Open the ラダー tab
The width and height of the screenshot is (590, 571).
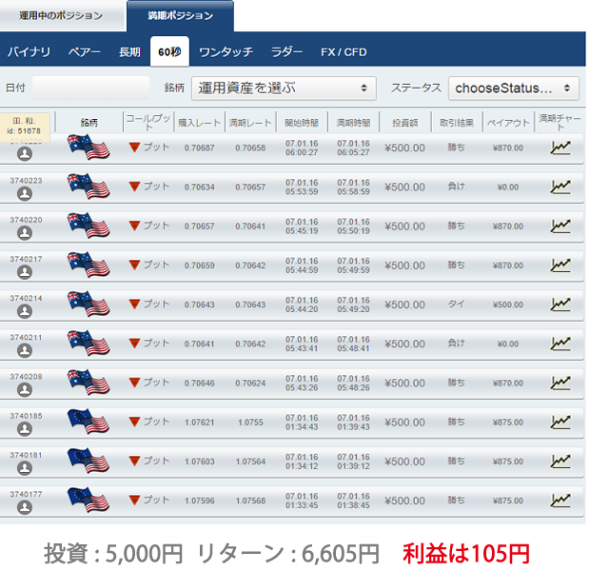(286, 52)
